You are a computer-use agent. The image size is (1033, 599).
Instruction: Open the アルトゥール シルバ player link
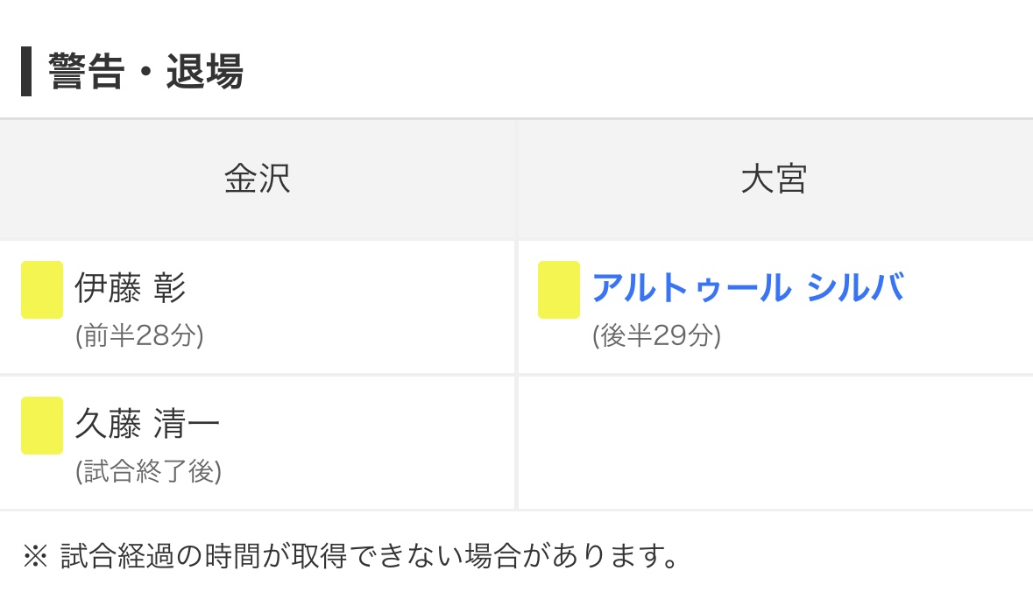[x=747, y=287]
